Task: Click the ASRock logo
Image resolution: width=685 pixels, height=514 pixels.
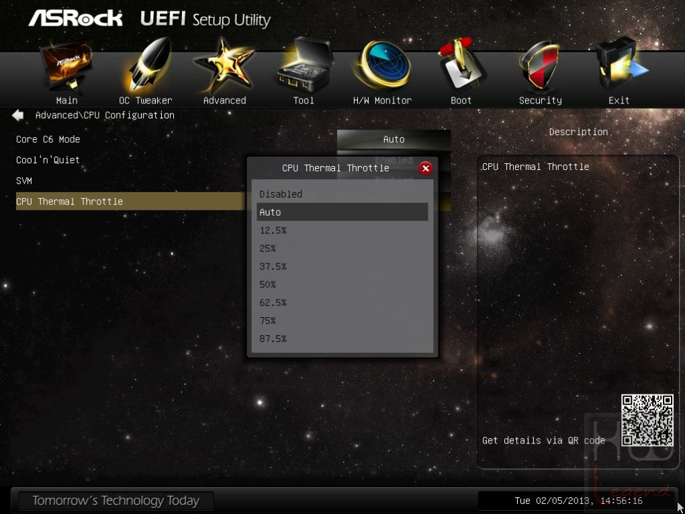Action: tap(76, 19)
